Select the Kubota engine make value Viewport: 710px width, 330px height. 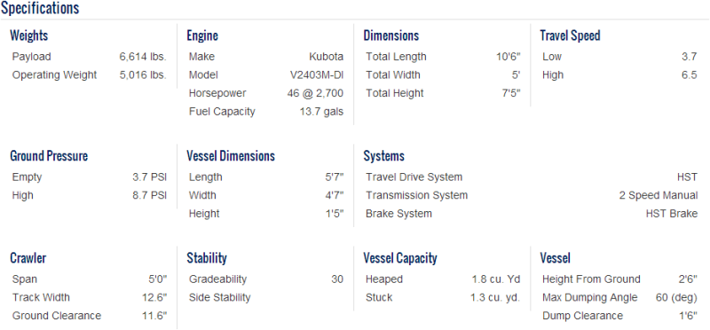[327, 57]
